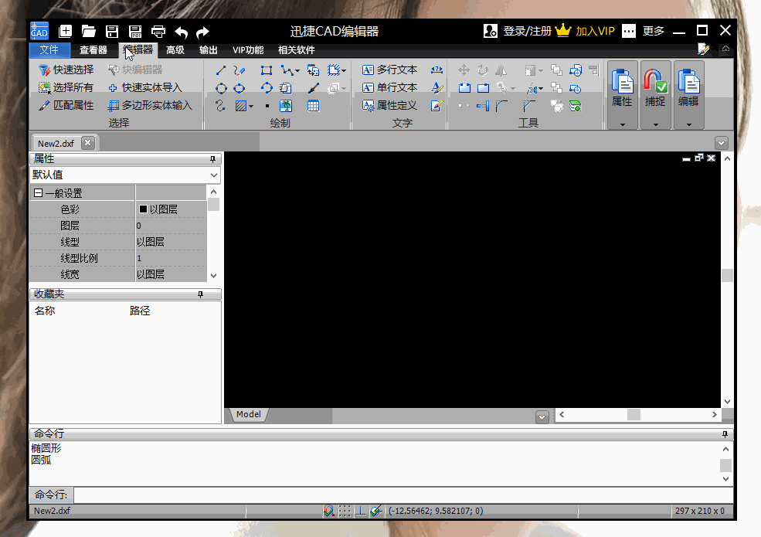Toggle ortho mode in status bar
This screenshot has width=761, height=537.
(360, 511)
